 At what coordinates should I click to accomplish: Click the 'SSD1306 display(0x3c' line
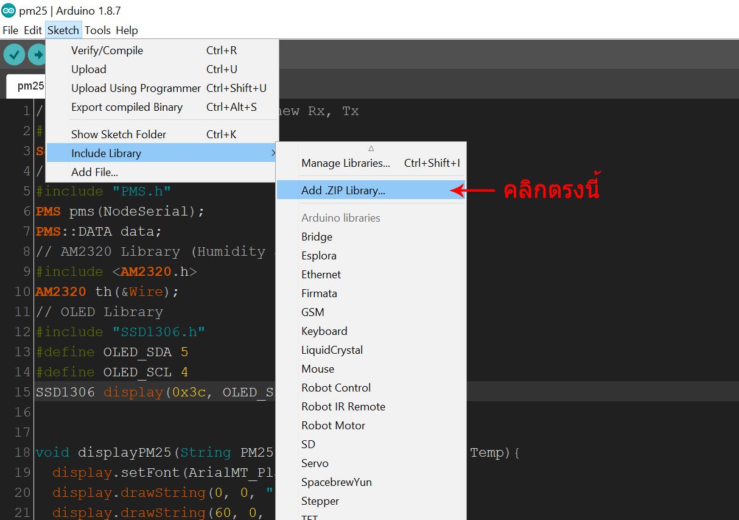(155, 392)
